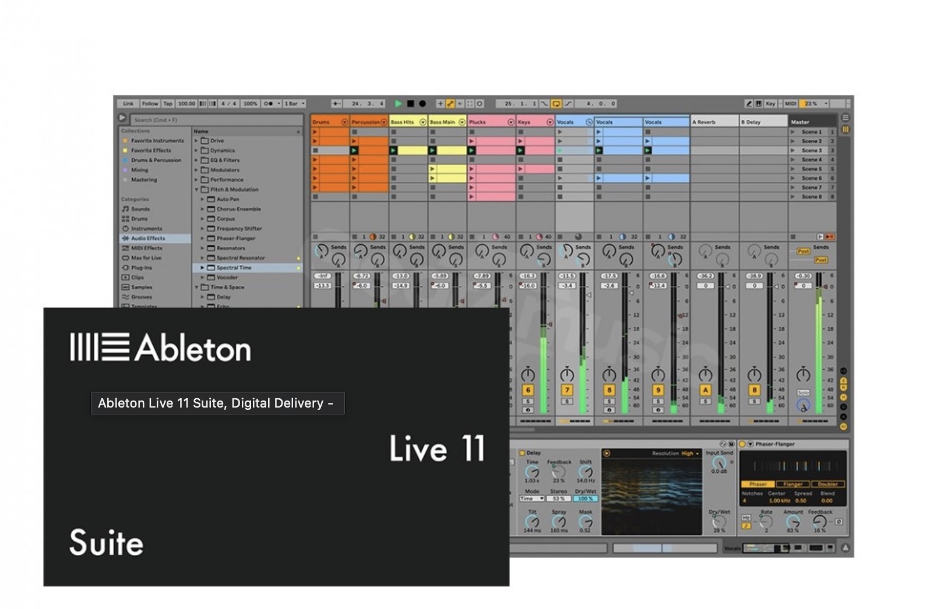Toggle return track A activator
Viewport: 944px width, 609px height.
tap(706, 390)
